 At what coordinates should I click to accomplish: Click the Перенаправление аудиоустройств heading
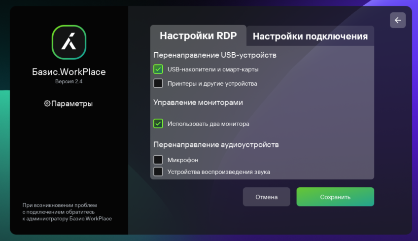tap(216, 144)
